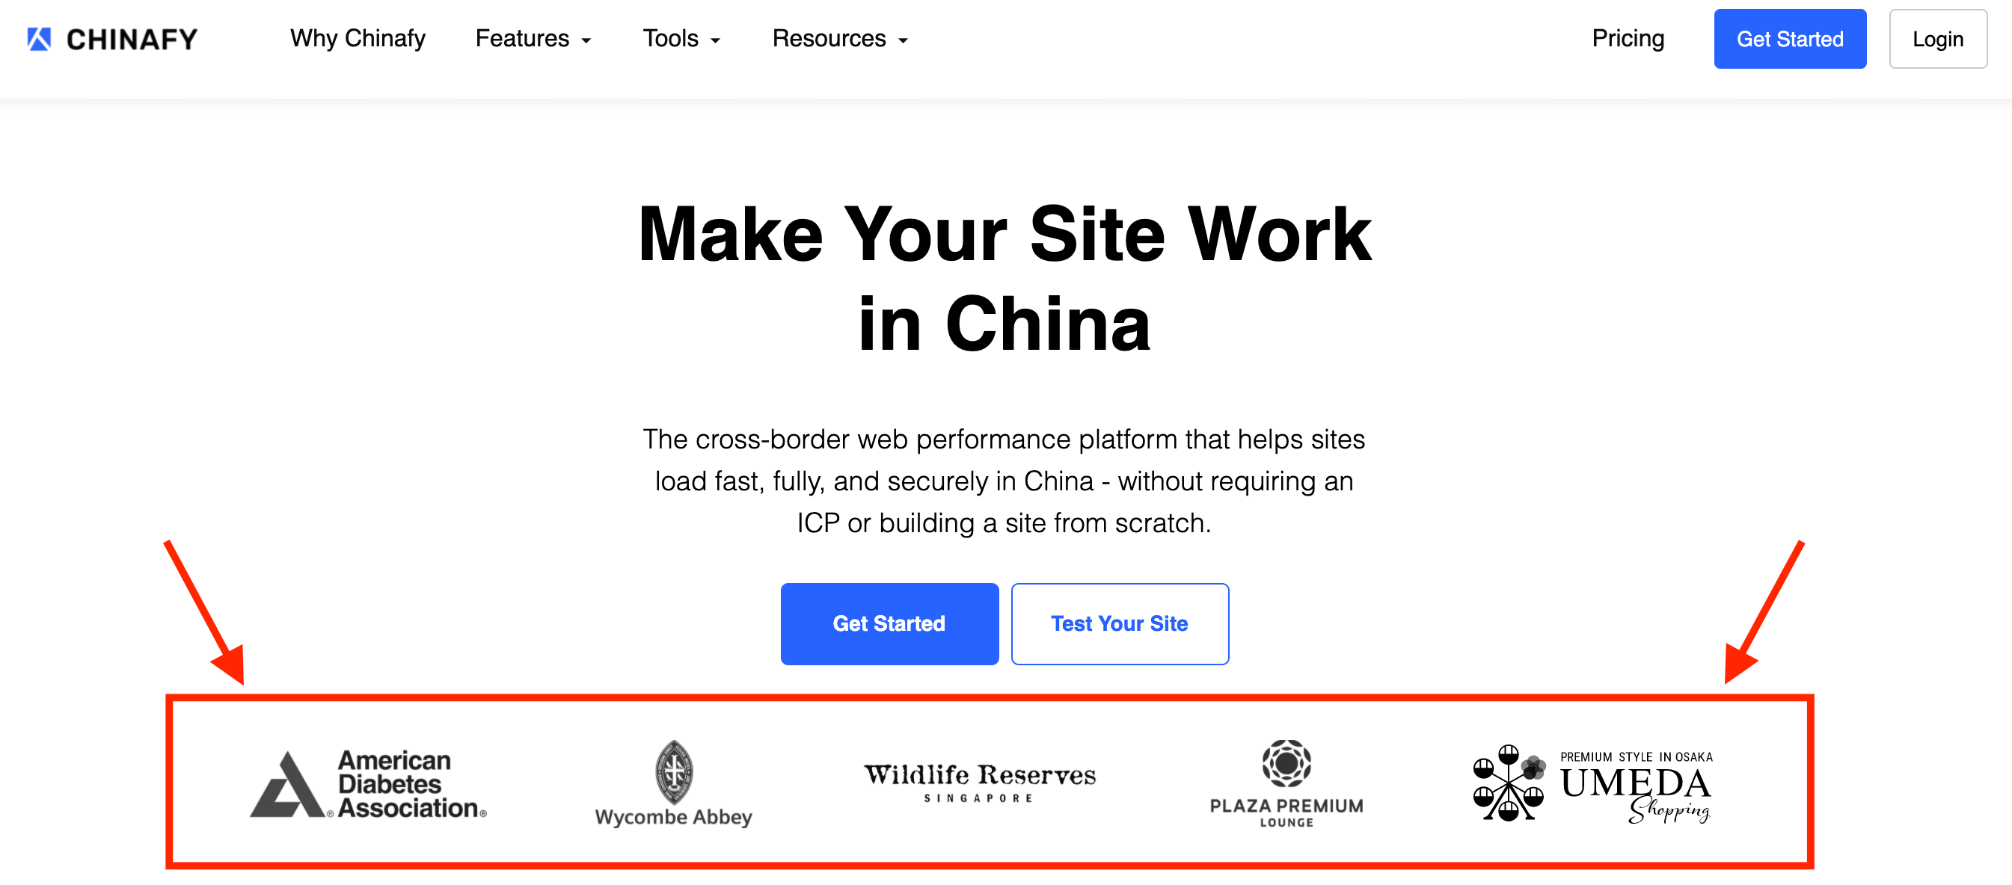Screen dimensions: 2012x885
Task: Expand the Tools dropdown arrow
Action: tap(714, 40)
